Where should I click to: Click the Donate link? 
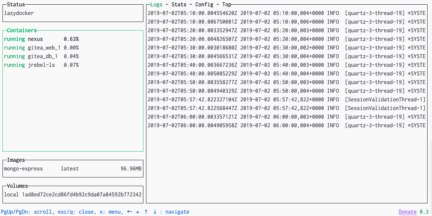tap(407, 212)
